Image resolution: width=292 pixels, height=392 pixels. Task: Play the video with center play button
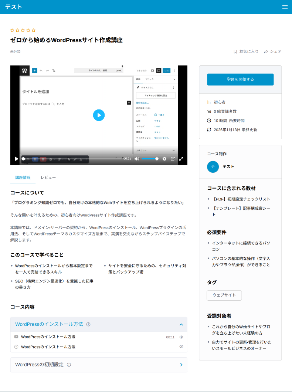99,115
